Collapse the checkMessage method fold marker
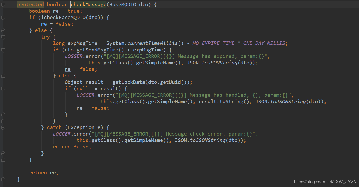 (x=3, y=5)
